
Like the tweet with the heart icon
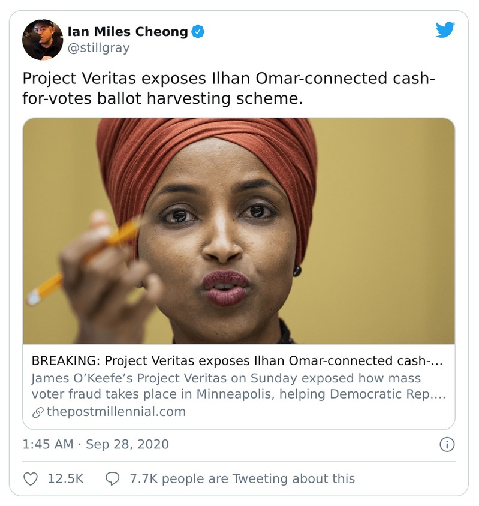(x=31, y=478)
